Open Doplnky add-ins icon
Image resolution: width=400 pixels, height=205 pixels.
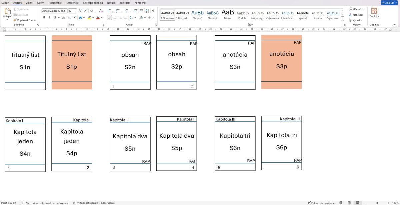coord(374,12)
